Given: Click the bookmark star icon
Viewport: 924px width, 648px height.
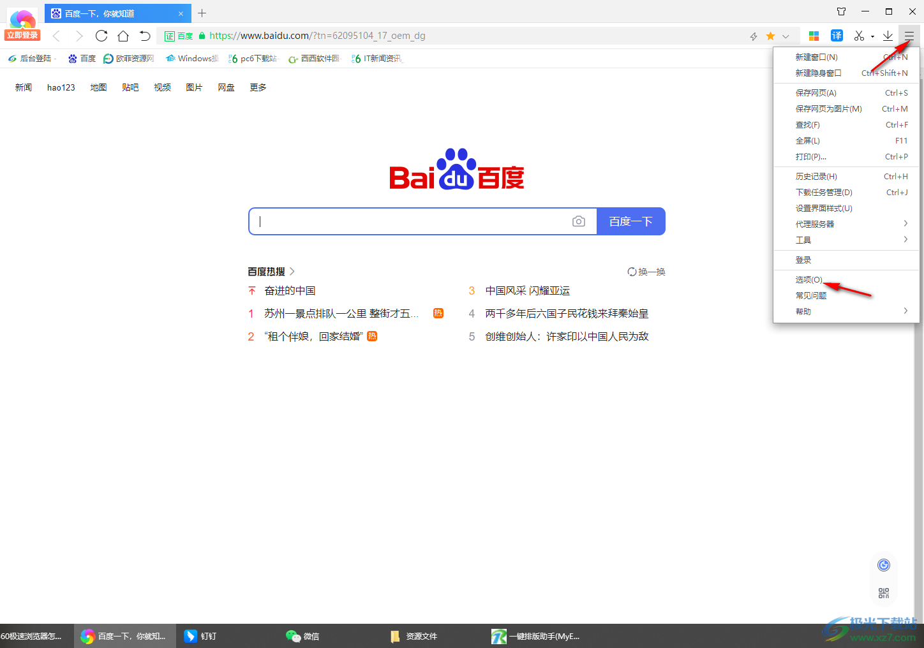Looking at the screenshot, I should 770,36.
